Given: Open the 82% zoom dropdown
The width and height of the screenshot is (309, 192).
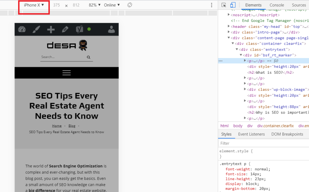Looking at the screenshot, I should pos(94,5).
